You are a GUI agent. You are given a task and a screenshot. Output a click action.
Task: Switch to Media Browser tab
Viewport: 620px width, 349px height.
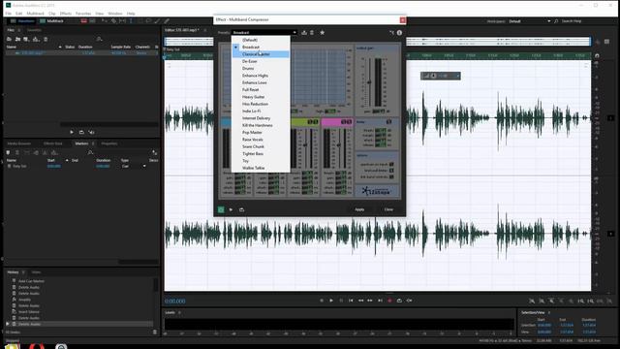(19, 143)
